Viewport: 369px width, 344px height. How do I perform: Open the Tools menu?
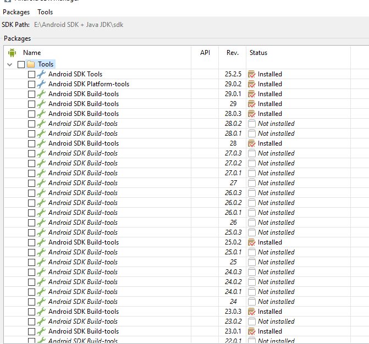pyautogui.click(x=45, y=12)
